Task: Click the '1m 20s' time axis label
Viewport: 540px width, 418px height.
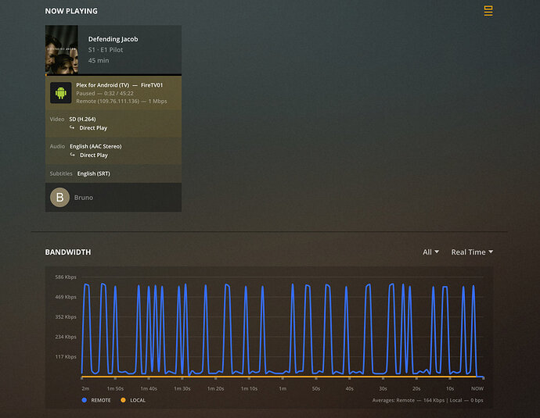Action: click(215, 388)
